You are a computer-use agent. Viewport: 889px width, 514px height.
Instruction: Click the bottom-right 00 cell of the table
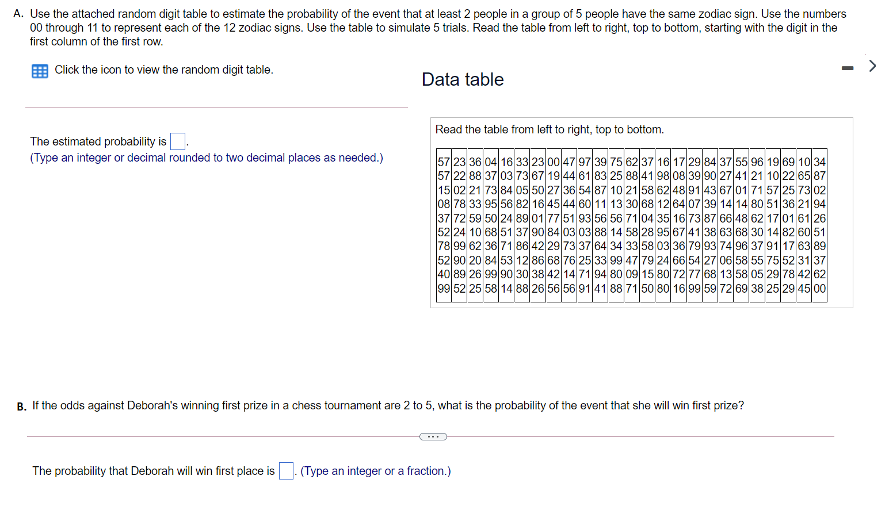(819, 288)
